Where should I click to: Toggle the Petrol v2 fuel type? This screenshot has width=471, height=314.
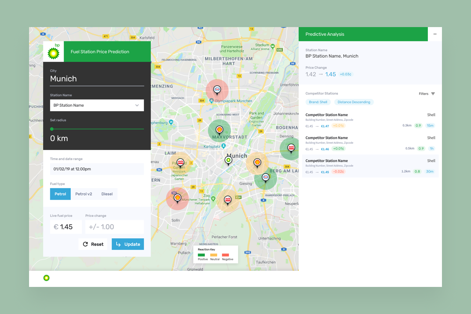(84, 194)
